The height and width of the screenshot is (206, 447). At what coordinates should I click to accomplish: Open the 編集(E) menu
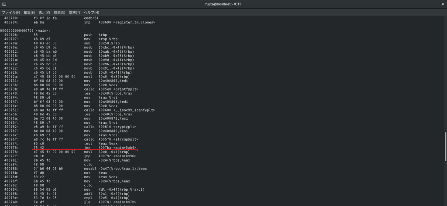pos(30,12)
